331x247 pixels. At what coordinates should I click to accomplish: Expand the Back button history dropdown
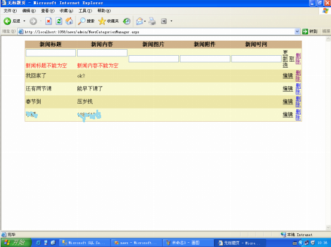click(25, 21)
